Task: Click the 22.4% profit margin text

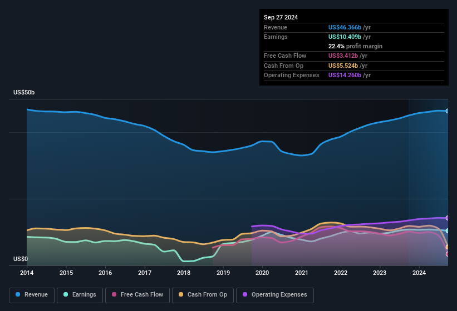Action: pos(355,46)
